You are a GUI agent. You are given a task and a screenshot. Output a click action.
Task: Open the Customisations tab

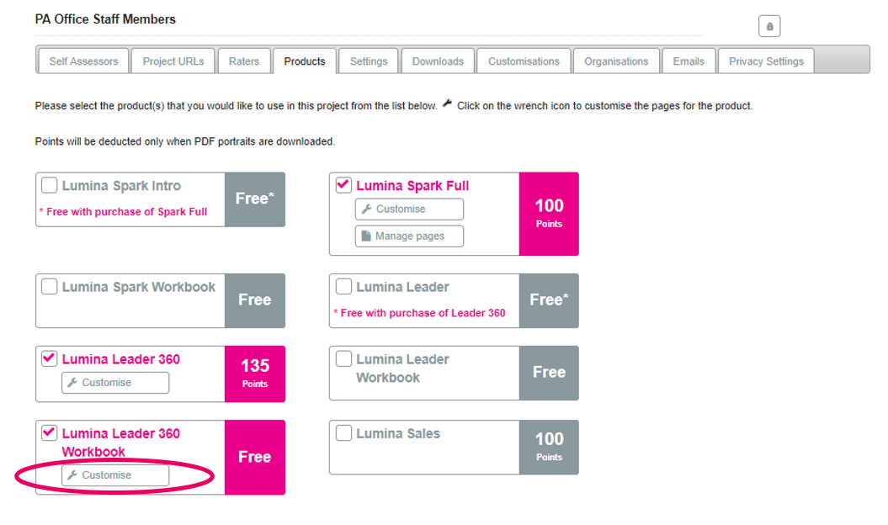click(524, 61)
